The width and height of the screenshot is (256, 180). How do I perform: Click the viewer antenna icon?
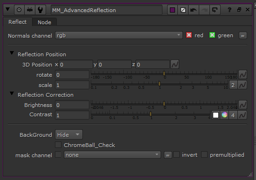click(x=30, y=10)
